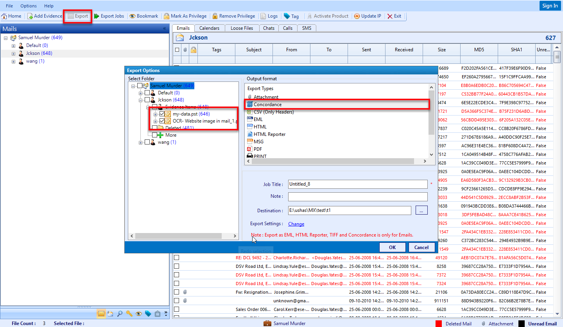
Task: Check the Deleted folder checkbox
Action: click(154, 127)
